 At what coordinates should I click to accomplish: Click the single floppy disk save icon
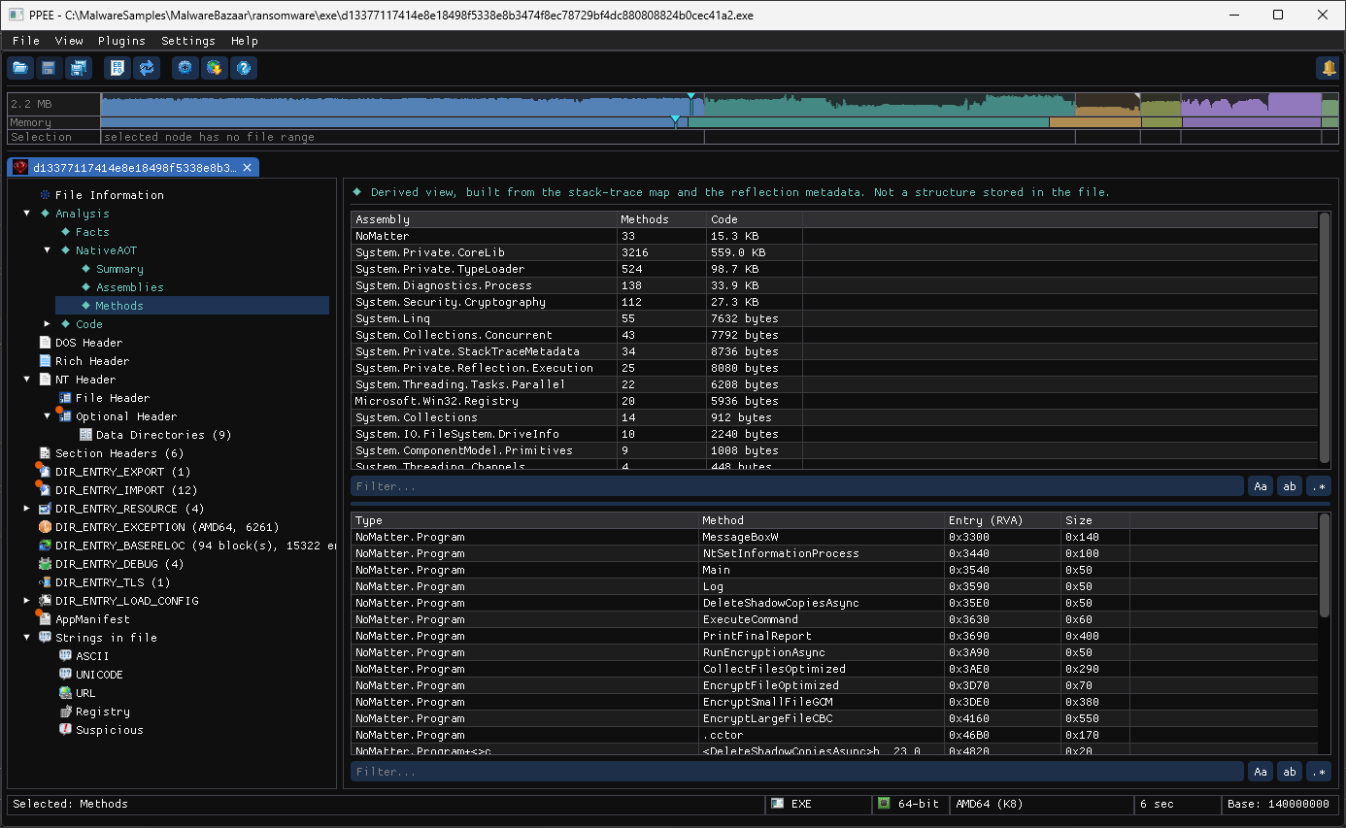(x=49, y=68)
